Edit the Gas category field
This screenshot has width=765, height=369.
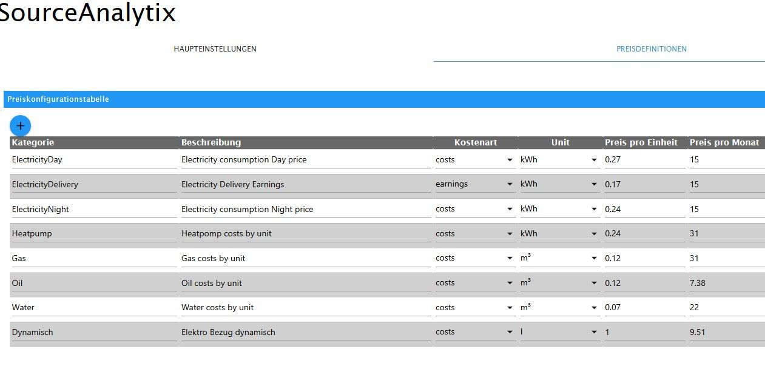click(94, 258)
